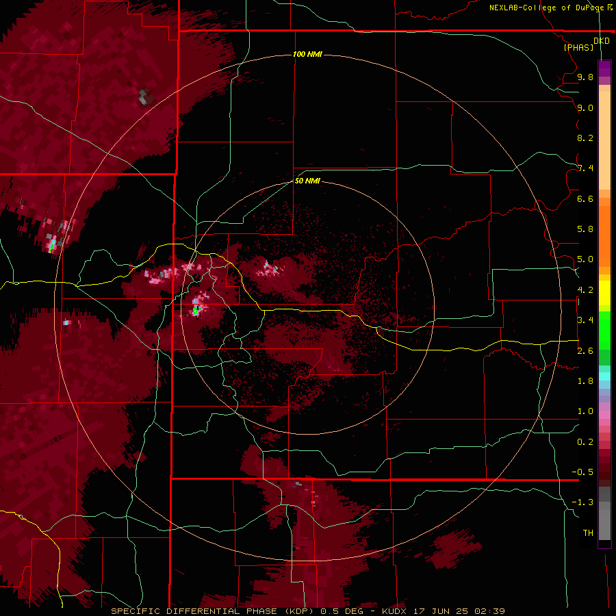Click the 5.0 scale value
Screen dimensions: 616x616
pos(585,259)
